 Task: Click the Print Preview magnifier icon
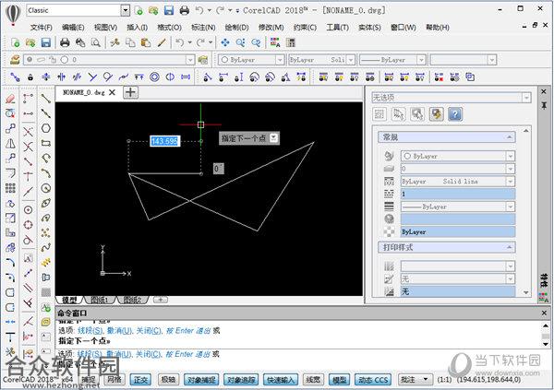coord(95,42)
